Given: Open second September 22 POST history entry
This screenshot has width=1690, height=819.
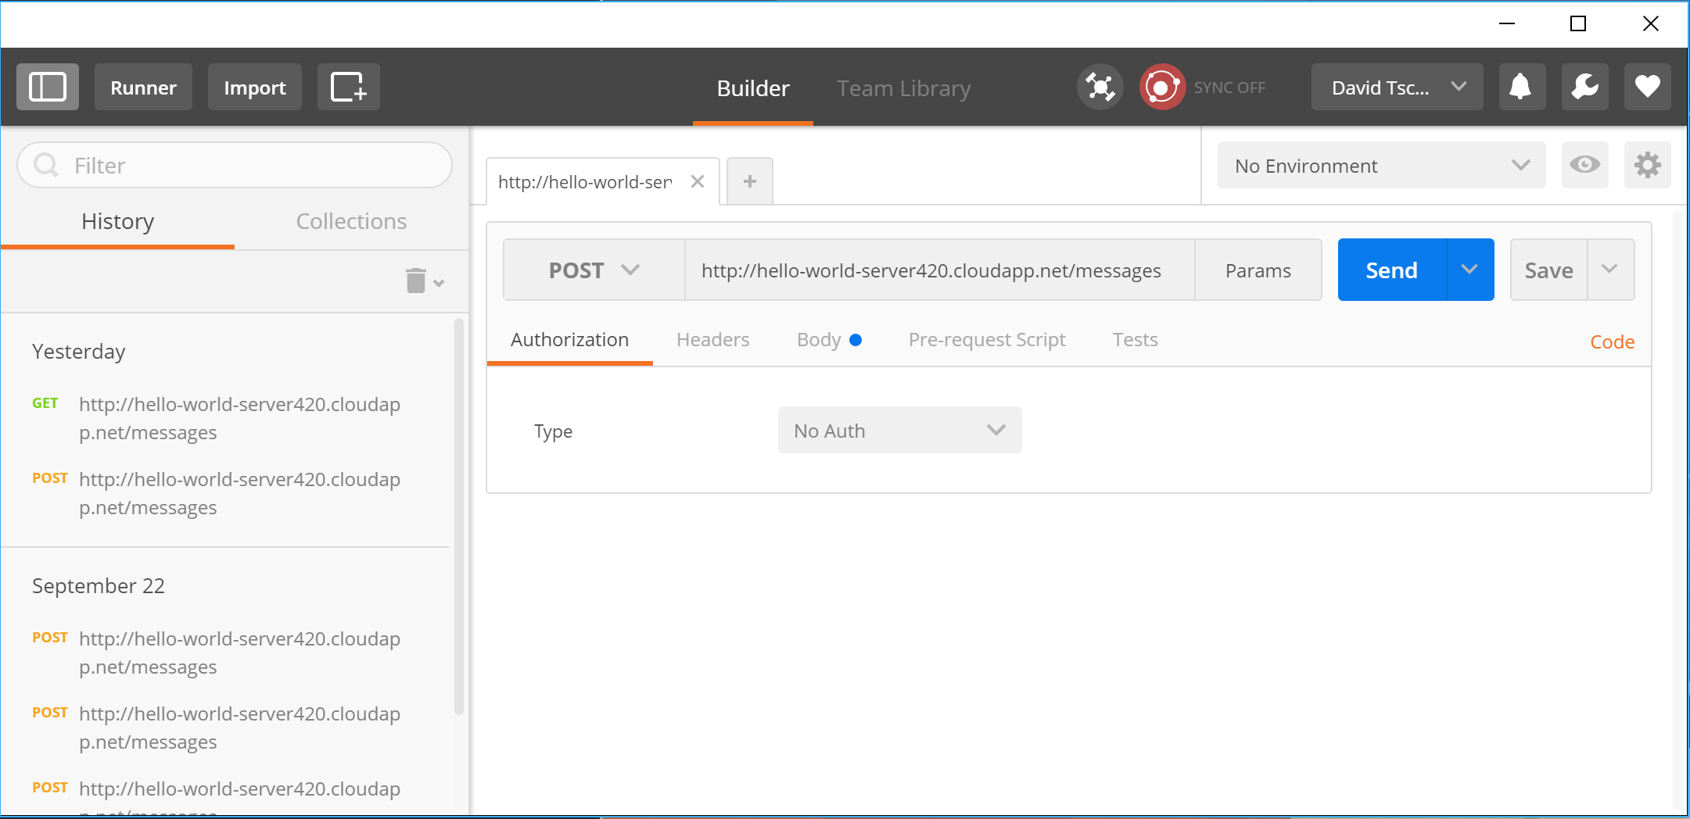Looking at the screenshot, I should [227, 728].
